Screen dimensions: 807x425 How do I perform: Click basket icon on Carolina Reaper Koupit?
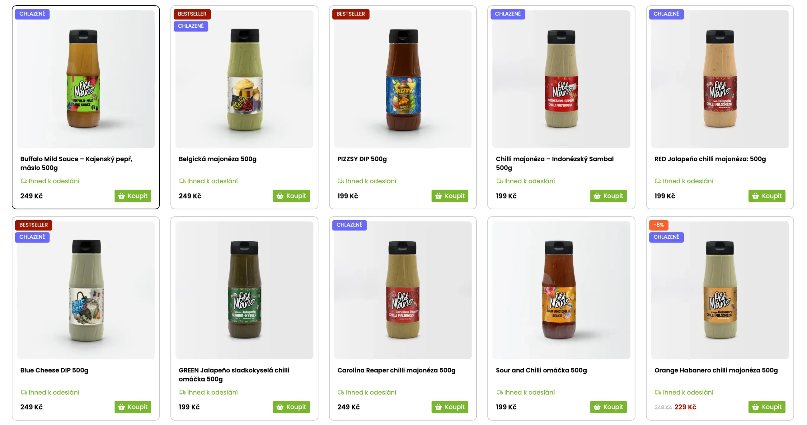pos(438,407)
